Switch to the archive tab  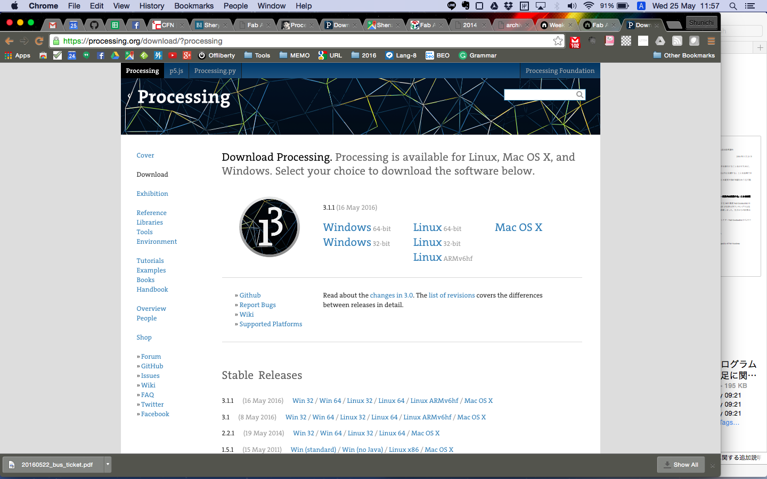514,25
